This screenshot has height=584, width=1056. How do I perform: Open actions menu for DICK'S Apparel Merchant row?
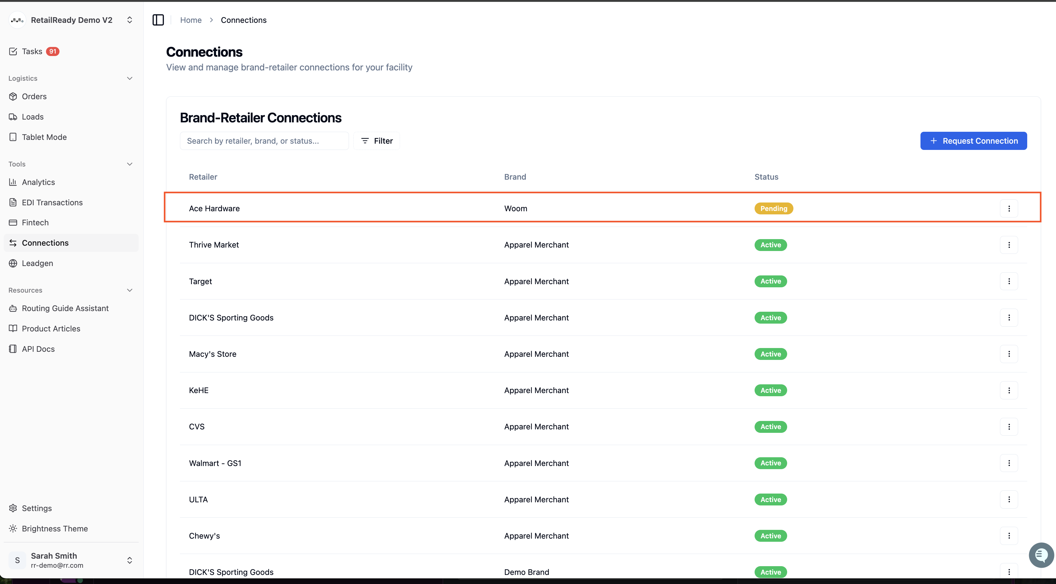pos(1009,318)
